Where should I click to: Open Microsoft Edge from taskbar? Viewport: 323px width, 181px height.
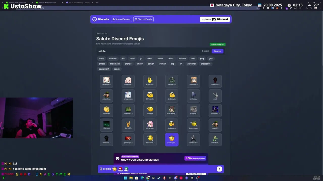(x=142, y=178)
